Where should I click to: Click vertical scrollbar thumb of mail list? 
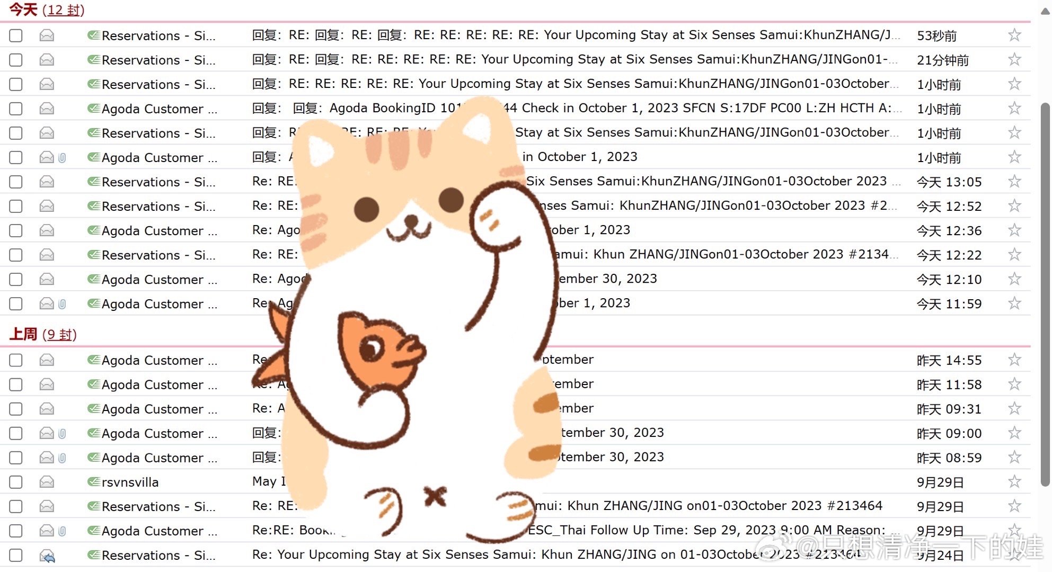point(1045,294)
